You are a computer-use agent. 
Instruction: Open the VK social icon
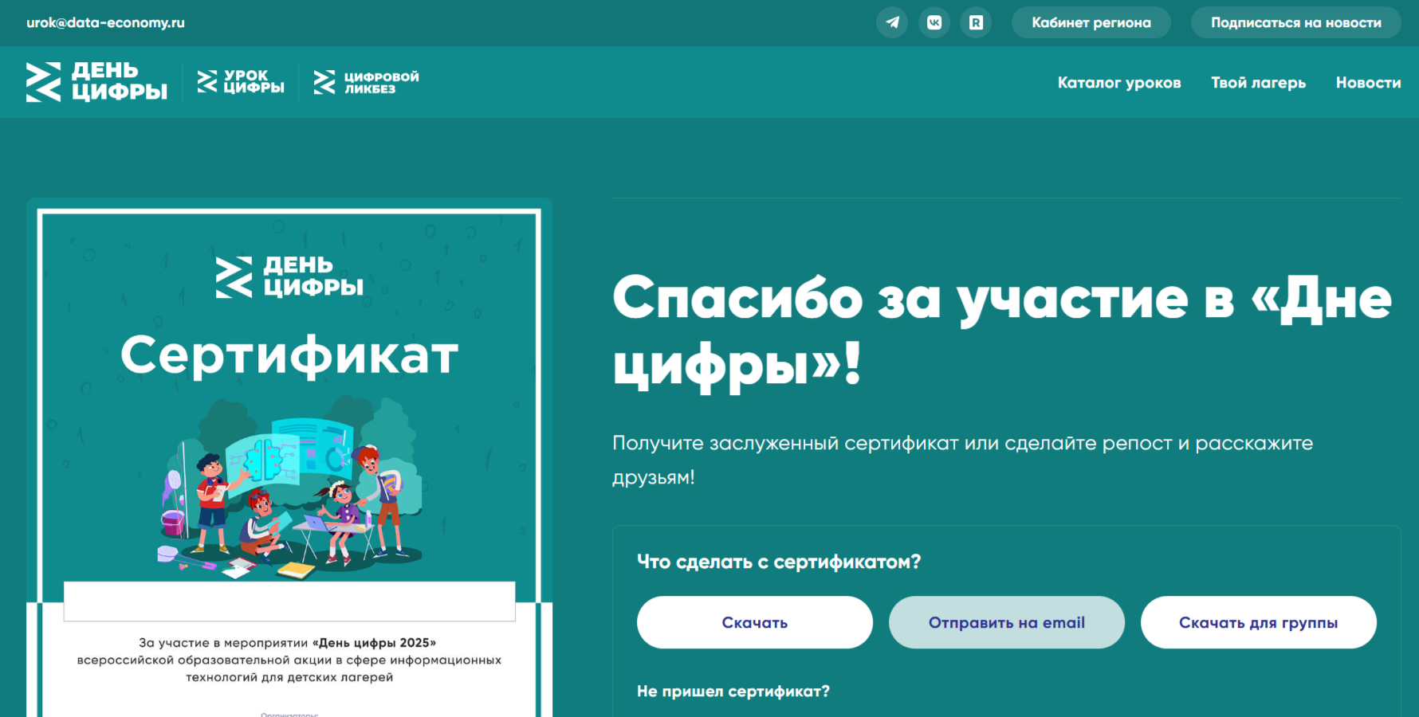934,22
